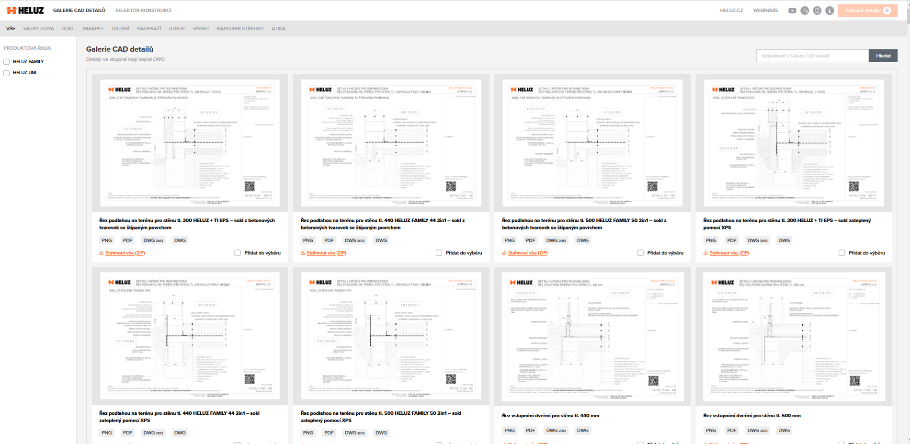Open thumbnail of 300 HELUZ betonových tvarovek detail

(190, 143)
